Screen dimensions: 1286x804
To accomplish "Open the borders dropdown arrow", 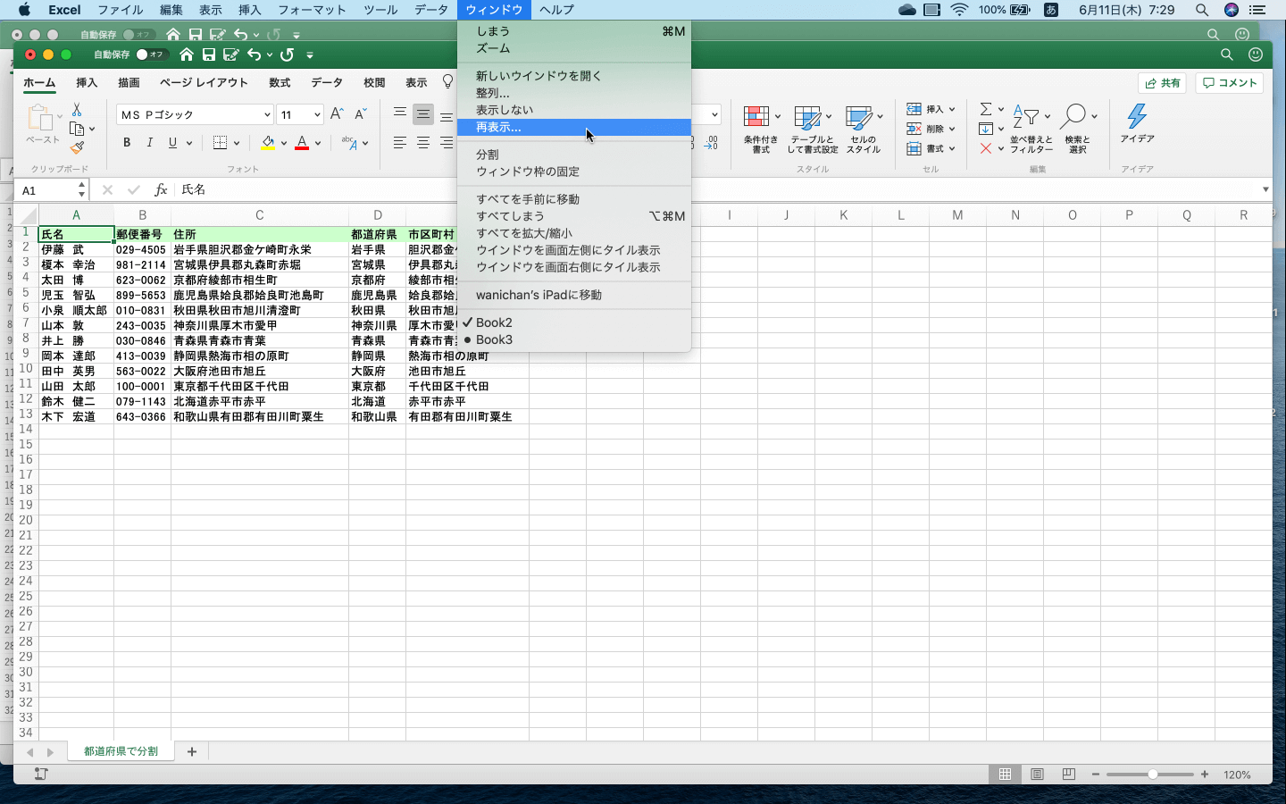I will (237, 142).
